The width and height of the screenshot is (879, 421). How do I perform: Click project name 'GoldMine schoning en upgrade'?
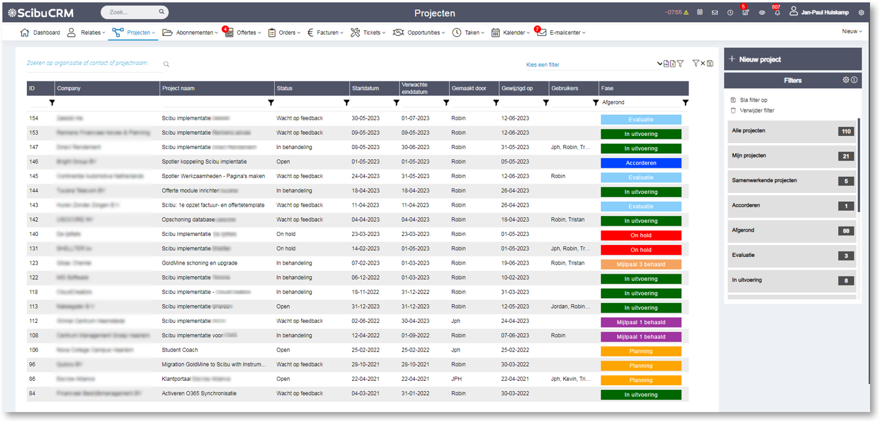click(x=199, y=263)
